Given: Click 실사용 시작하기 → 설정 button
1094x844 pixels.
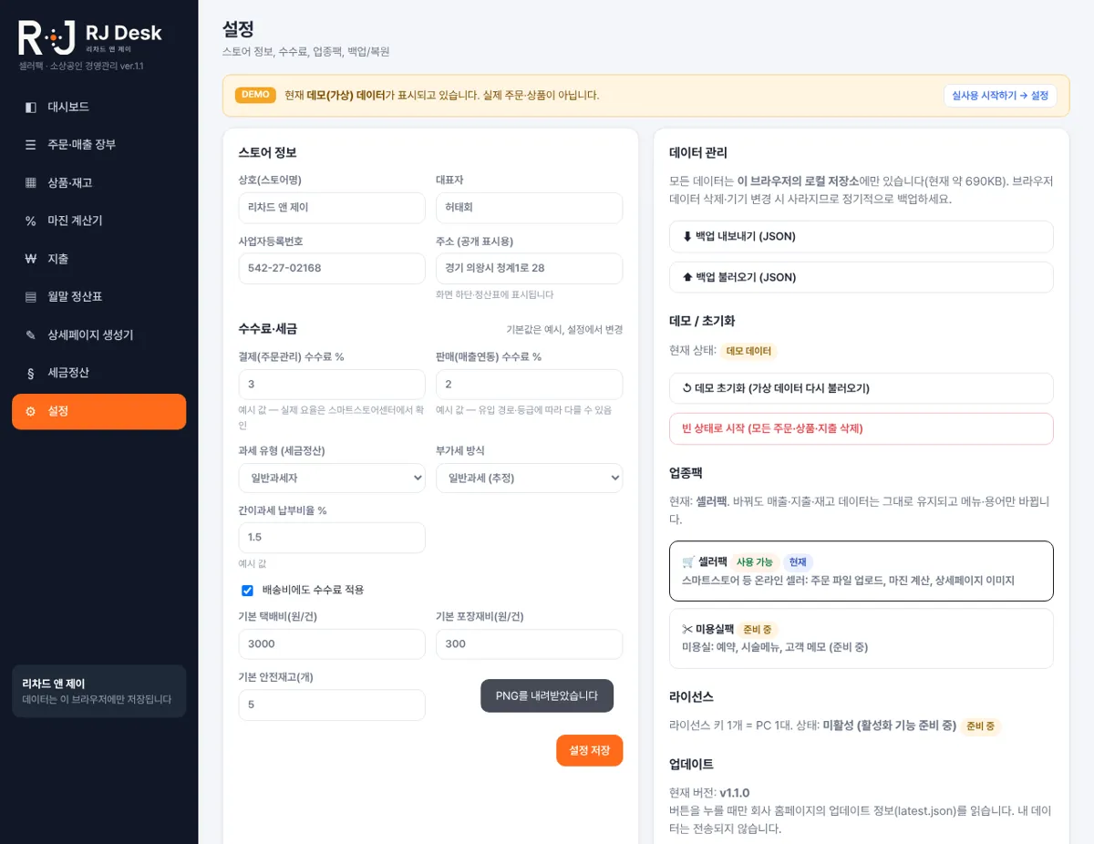Looking at the screenshot, I should point(1000,96).
